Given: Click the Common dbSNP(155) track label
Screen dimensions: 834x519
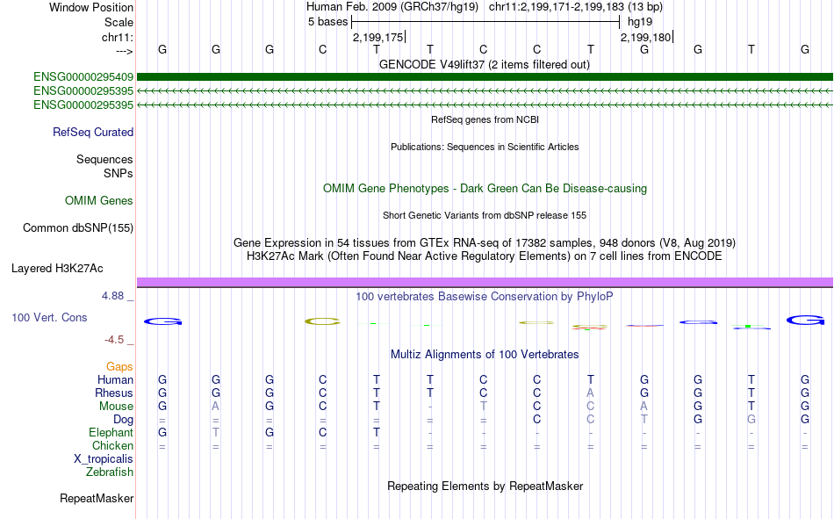Looking at the screenshot, I should click(77, 227).
